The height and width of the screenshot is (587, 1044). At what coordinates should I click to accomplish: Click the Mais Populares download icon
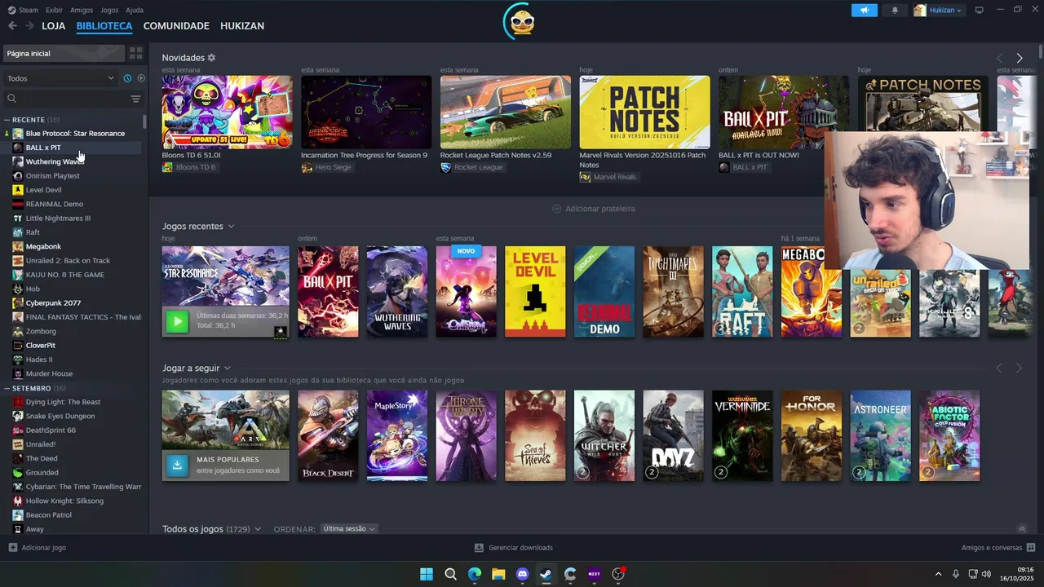(177, 465)
